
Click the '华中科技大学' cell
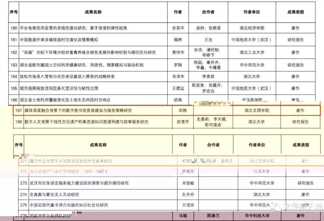pos(257,216)
